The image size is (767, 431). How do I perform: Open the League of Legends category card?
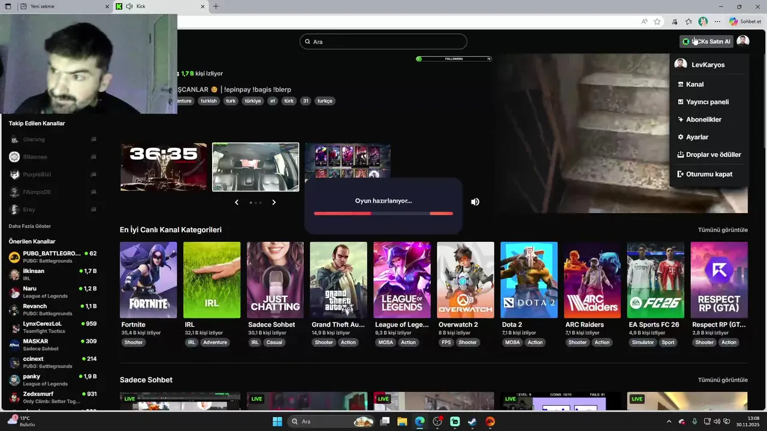click(402, 280)
